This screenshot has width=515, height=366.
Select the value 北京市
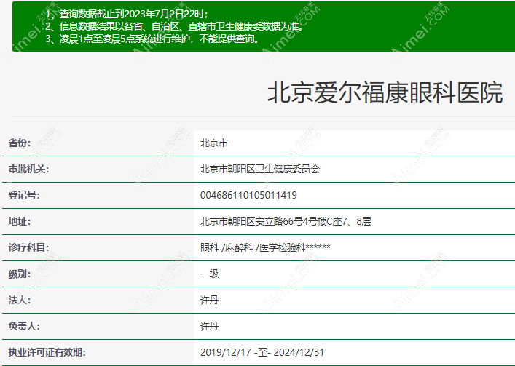pos(214,143)
